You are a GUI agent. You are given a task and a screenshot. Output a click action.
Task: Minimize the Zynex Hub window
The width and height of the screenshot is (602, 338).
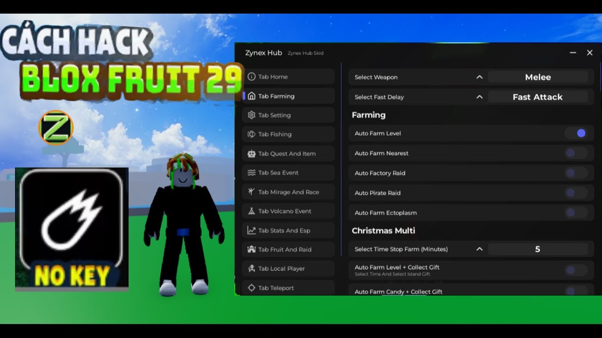pos(573,53)
